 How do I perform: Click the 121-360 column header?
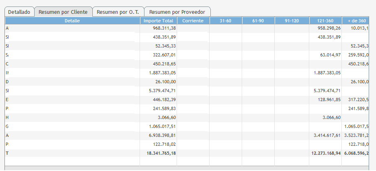(324, 20)
